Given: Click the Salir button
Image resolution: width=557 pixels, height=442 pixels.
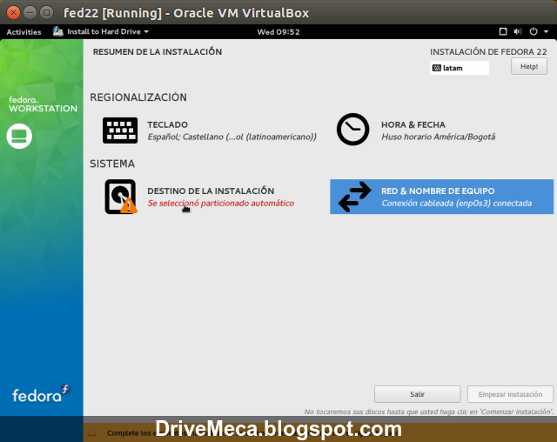Looking at the screenshot, I should point(418,394).
